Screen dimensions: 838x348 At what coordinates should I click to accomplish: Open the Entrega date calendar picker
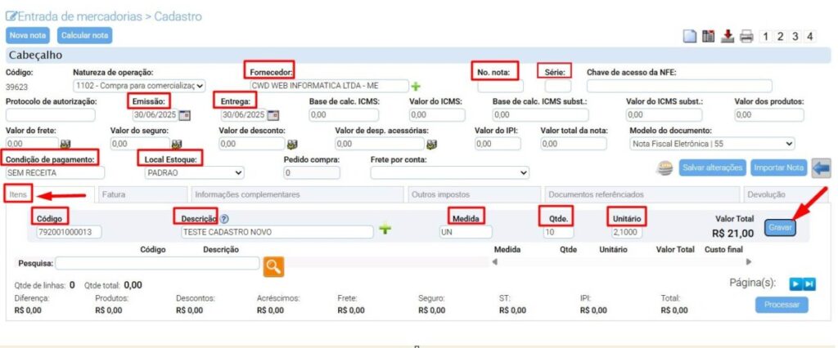(273, 114)
